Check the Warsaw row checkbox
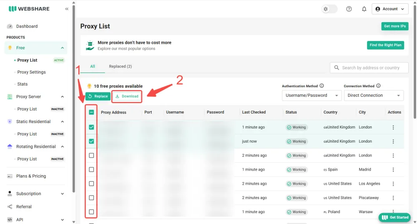417x224 pixels. coord(91,212)
